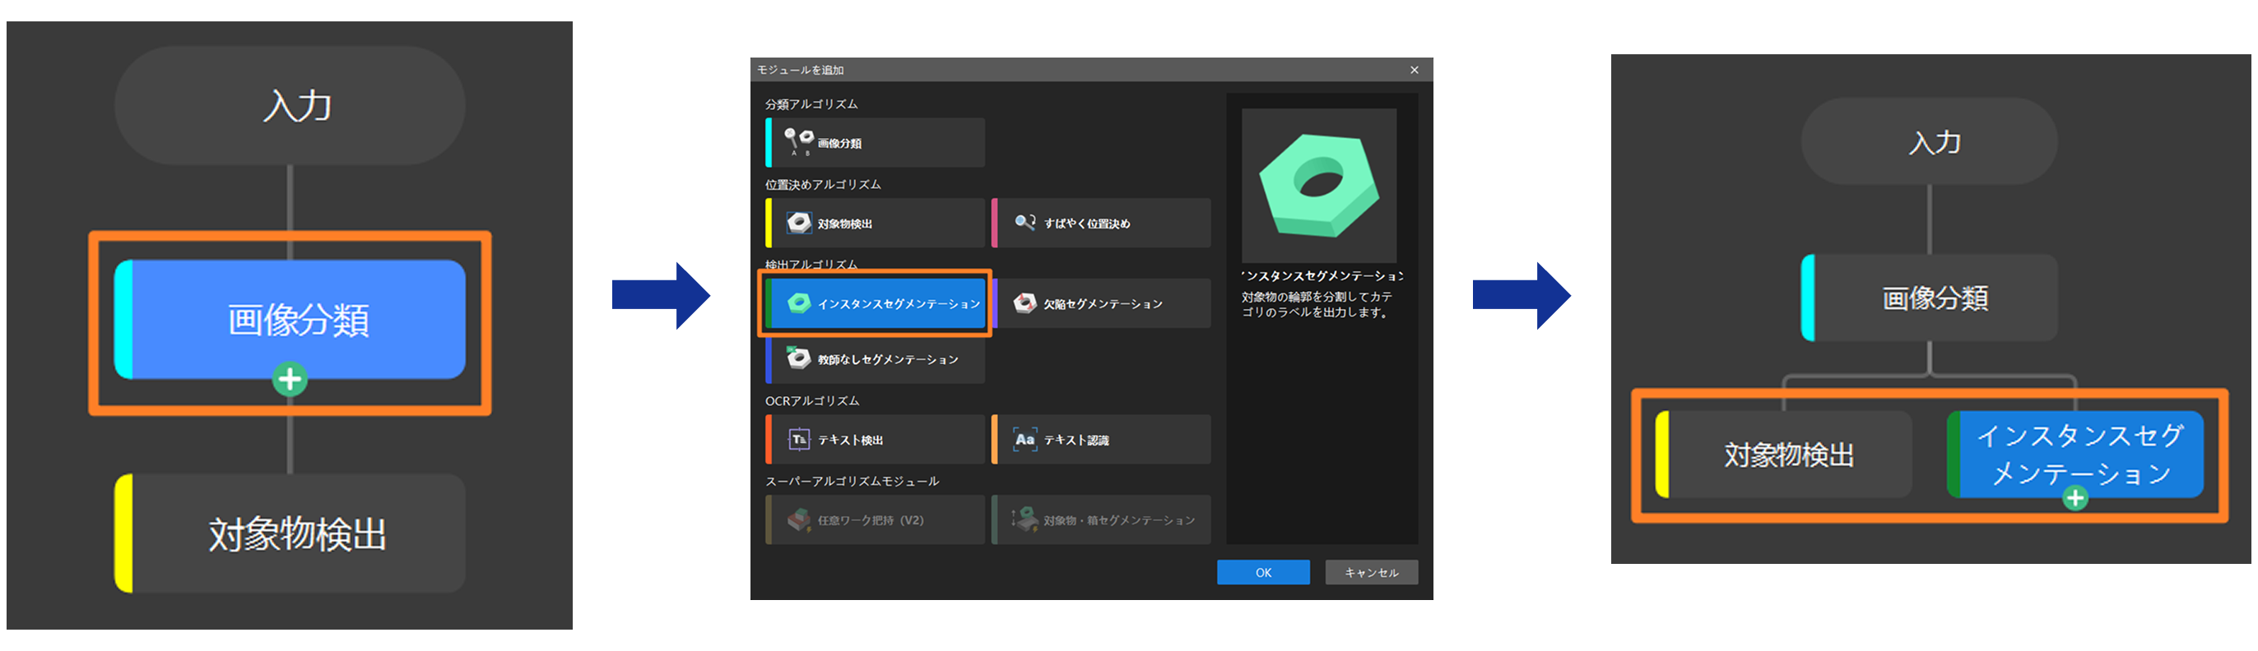Click plus icon under インスタンスセグメンテーション node
The width and height of the screenshot is (2258, 651).
2074,498
